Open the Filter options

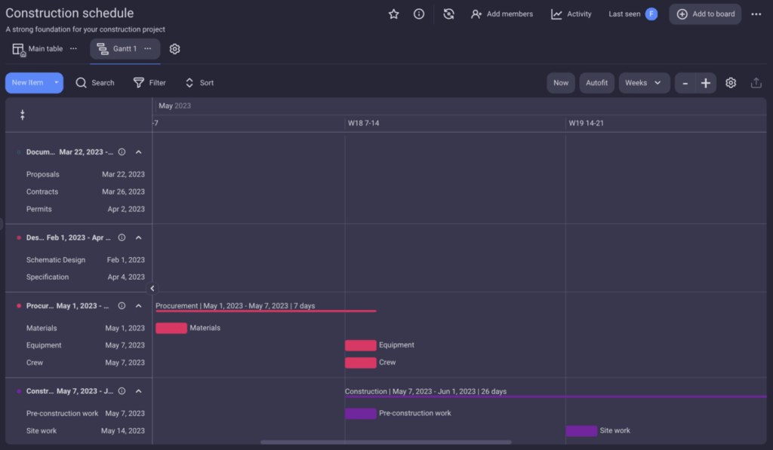click(150, 83)
